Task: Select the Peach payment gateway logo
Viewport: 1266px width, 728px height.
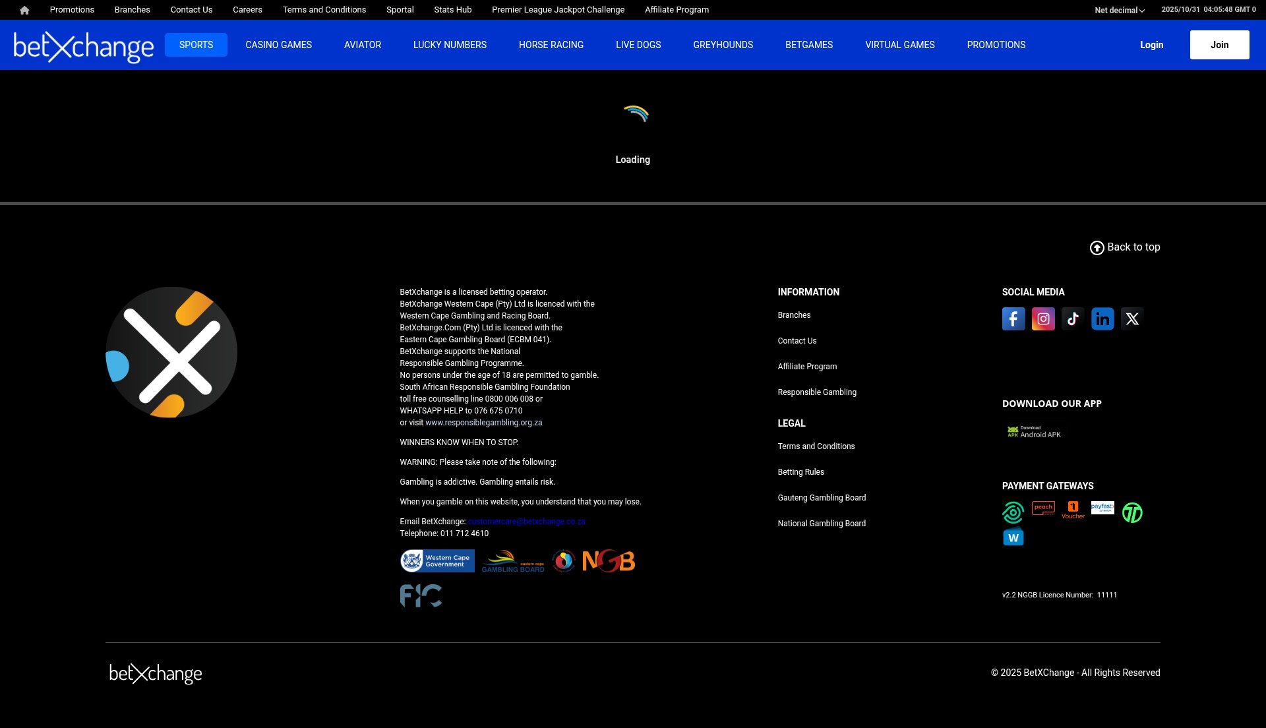Action: click(x=1043, y=508)
